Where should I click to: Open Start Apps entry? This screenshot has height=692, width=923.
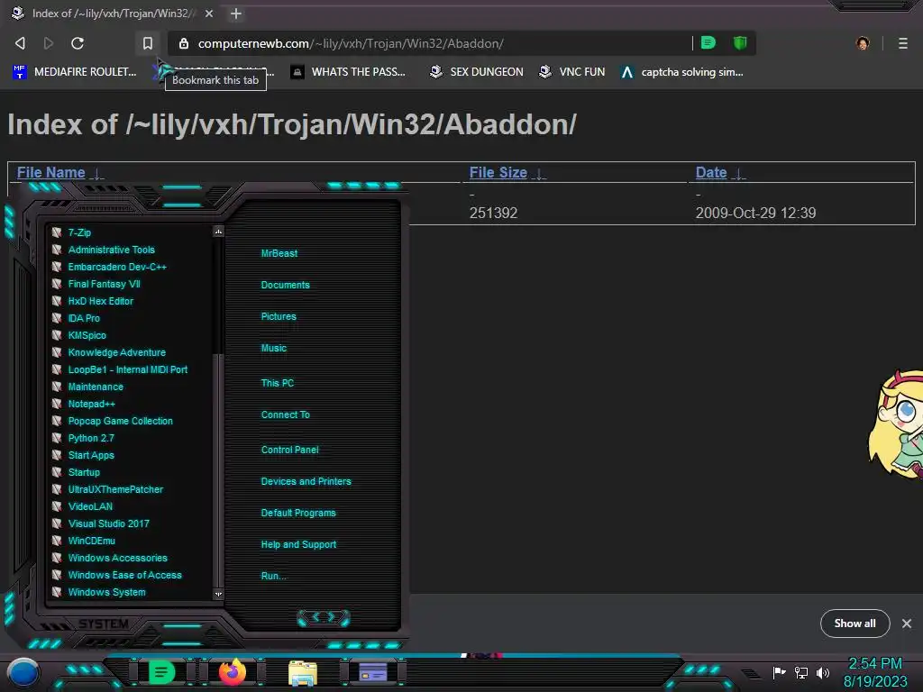tap(91, 454)
